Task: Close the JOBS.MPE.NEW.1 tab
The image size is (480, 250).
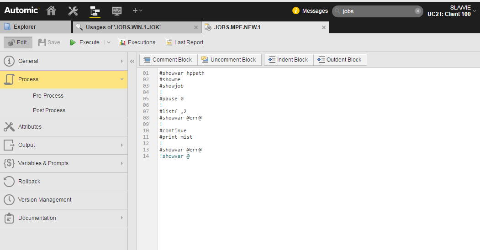Action: coord(324,27)
